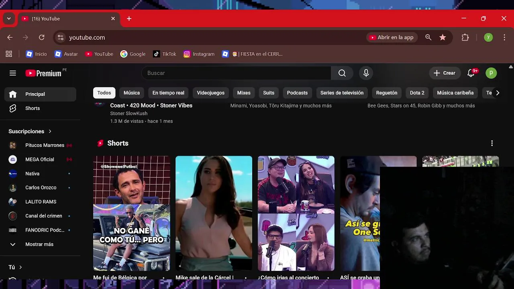Screen dimensions: 514x289
Task: Open options for Cómo irías al concierto short
Action: pos(328,277)
